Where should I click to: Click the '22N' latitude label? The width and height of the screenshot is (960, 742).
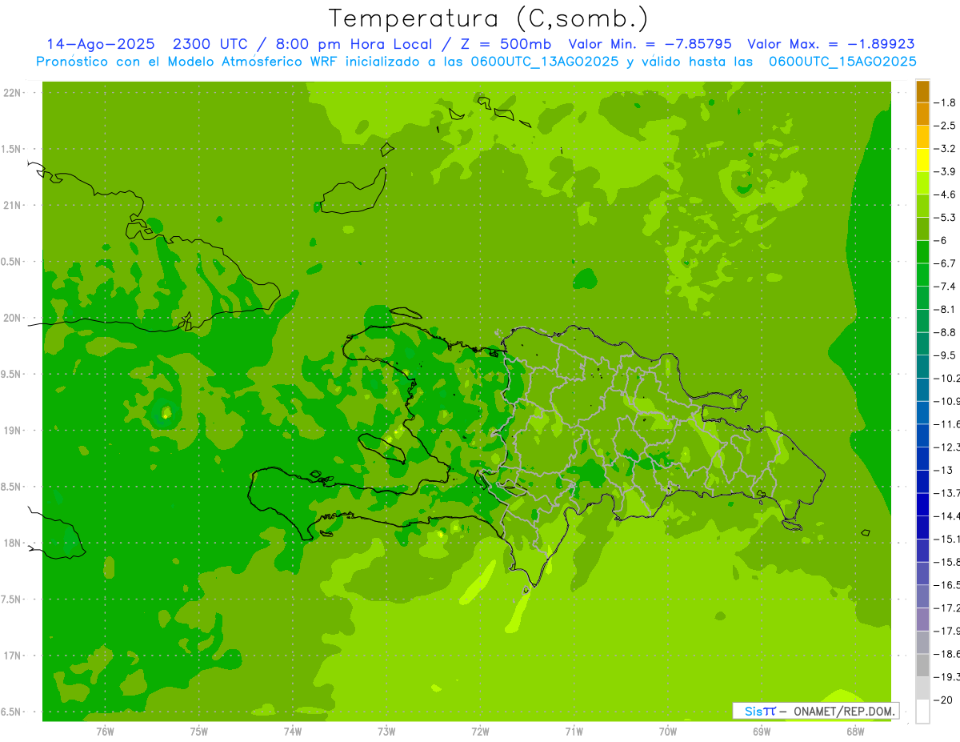pyautogui.click(x=14, y=93)
